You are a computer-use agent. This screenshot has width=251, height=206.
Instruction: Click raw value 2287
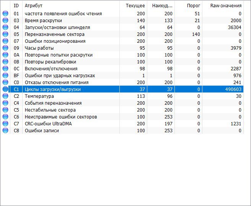(x=236, y=69)
